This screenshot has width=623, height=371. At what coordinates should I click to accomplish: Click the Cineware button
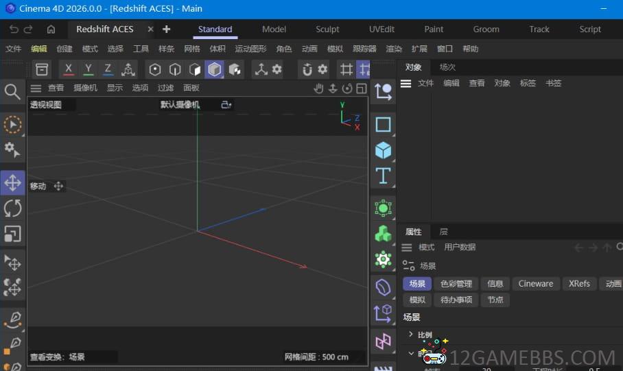click(535, 284)
